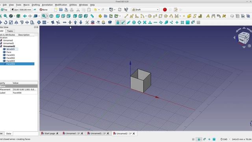This screenshot has width=252, height=142.
Task: Switch to the Unnamed1 document tab
Action: click(x=98, y=133)
